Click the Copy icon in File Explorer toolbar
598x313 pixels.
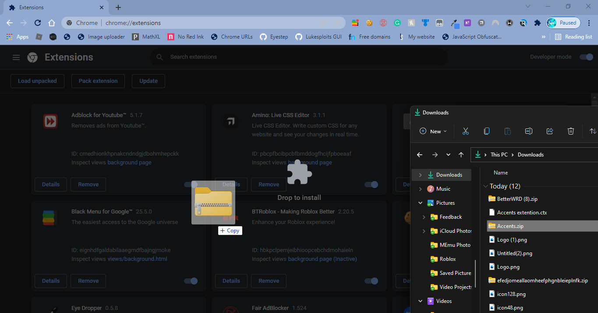[487, 131]
